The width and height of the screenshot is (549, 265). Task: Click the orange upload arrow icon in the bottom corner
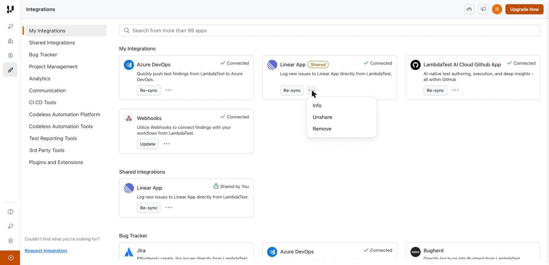(x=11, y=258)
